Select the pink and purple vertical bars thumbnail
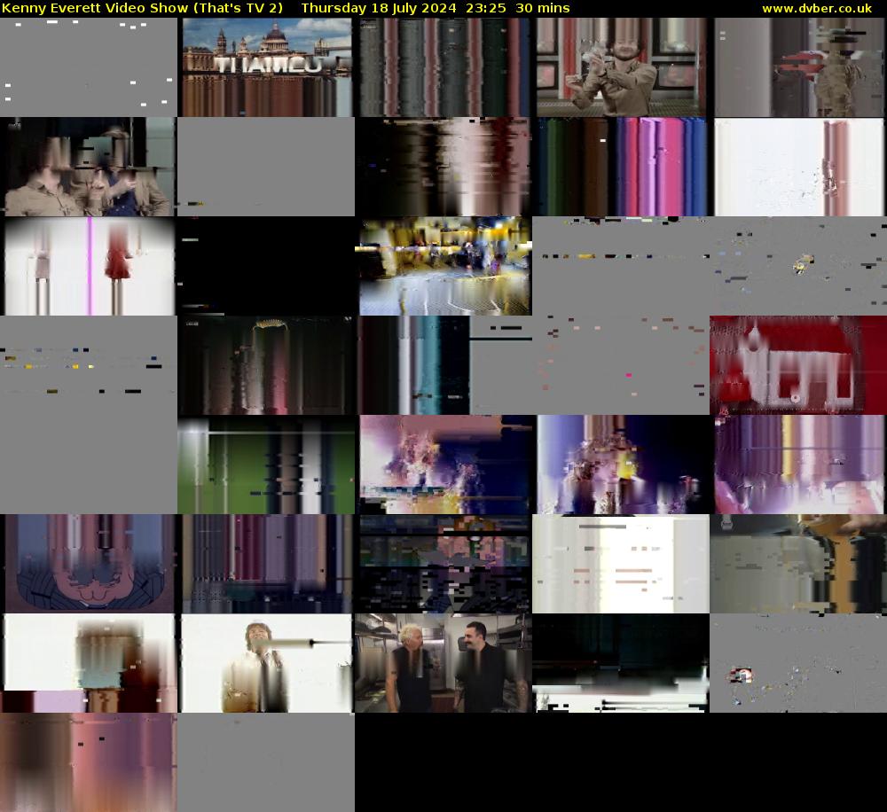Screen dimensions: 887x812 (621, 167)
